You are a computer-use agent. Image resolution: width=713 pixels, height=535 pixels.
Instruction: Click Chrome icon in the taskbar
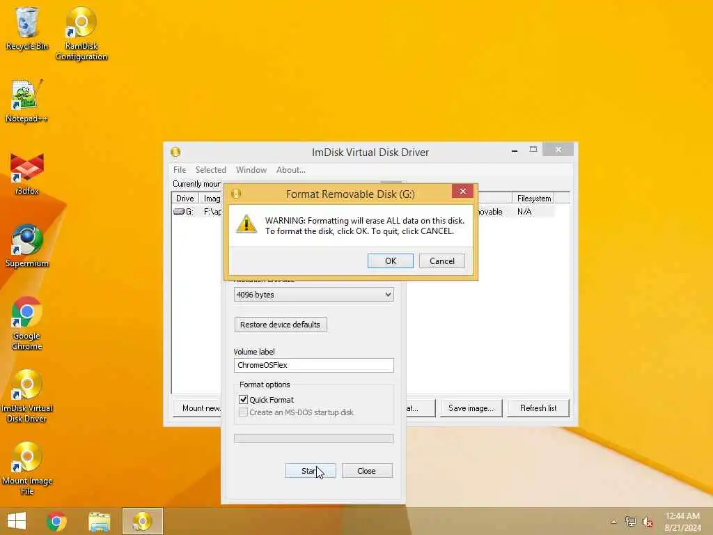(56, 521)
